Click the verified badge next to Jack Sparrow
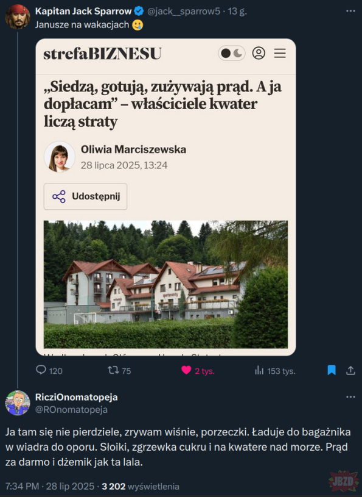The width and height of the screenshot is (362, 497). 139,11
